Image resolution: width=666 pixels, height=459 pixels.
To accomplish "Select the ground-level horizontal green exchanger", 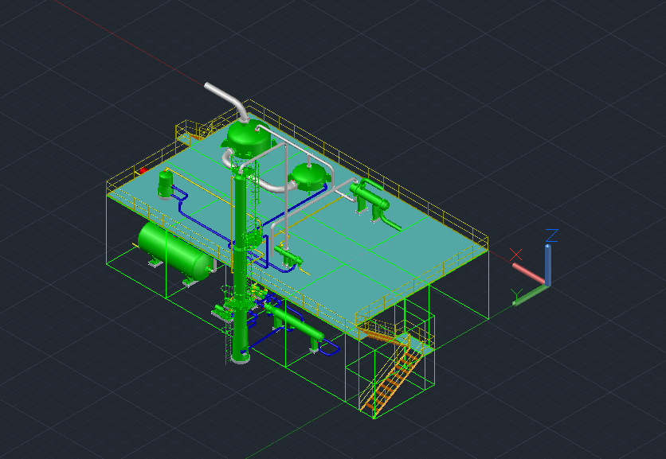I will pos(295,322).
